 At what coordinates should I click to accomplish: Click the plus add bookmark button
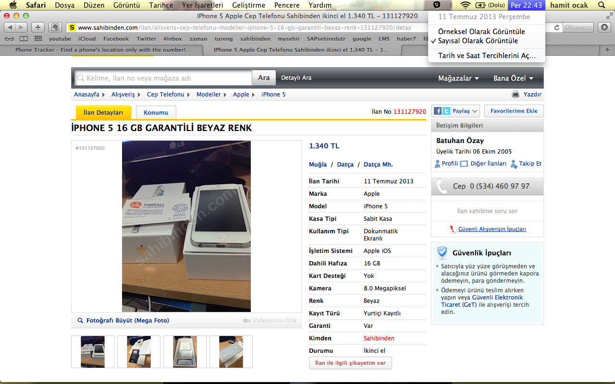[38, 27]
